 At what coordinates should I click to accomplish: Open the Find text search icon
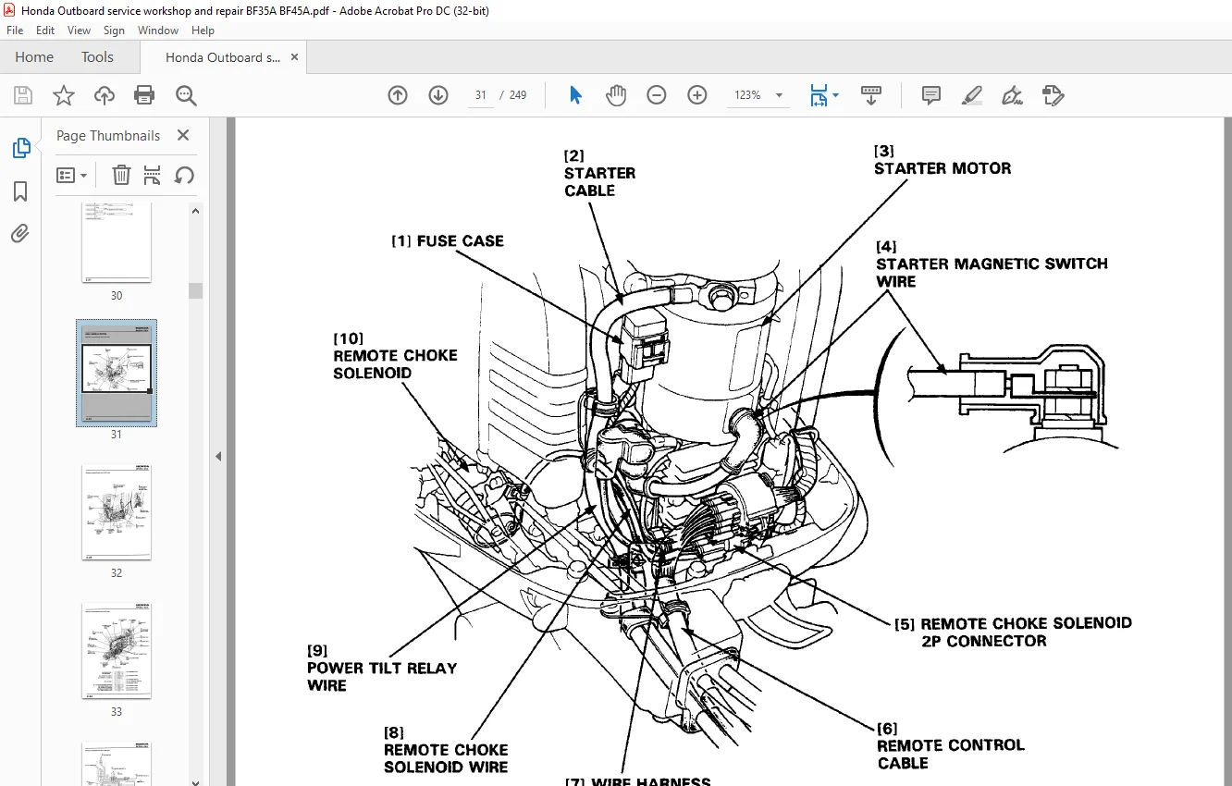click(x=186, y=95)
